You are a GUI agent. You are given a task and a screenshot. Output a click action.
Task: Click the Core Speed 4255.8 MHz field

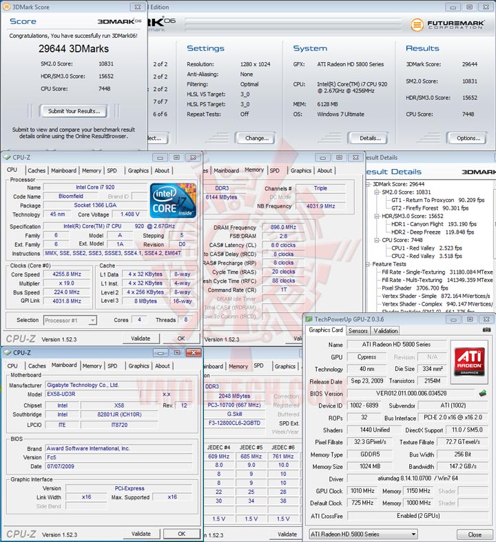pyautogui.click(x=67, y=274)
